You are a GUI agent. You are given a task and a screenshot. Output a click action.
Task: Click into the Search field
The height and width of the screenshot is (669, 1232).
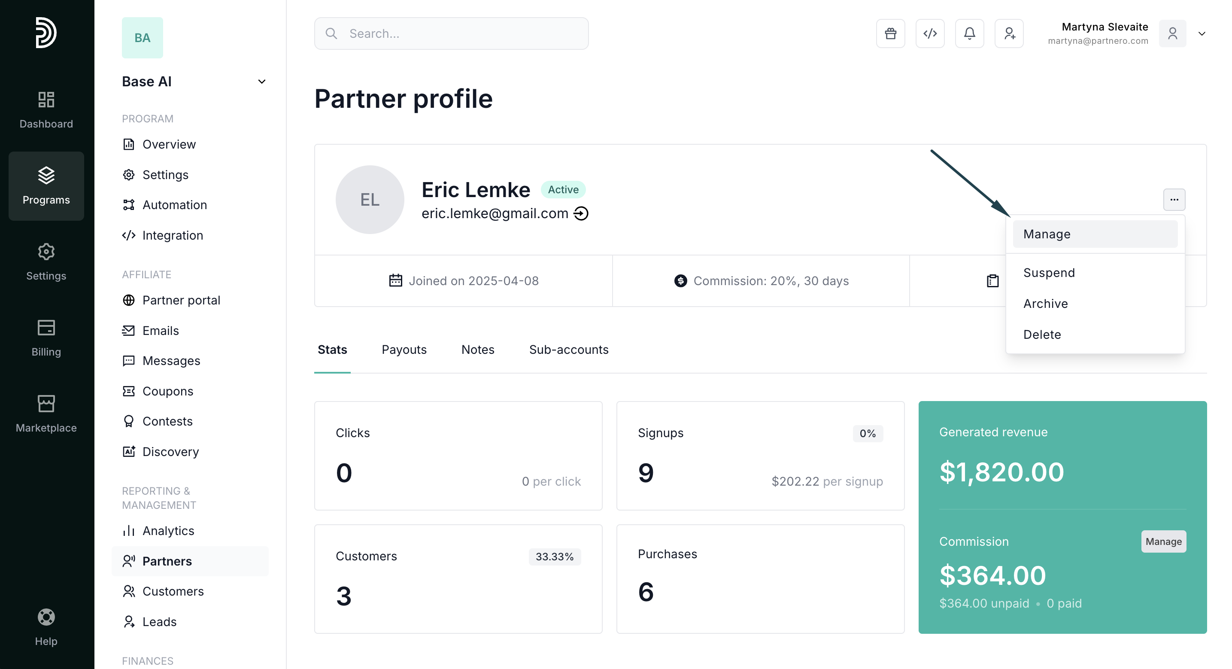click(x=451, y=33)
